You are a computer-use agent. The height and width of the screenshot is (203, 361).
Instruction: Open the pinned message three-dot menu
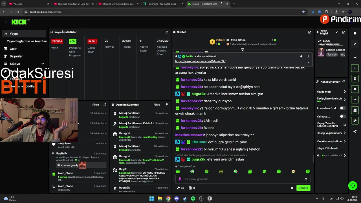click(309, 56)
